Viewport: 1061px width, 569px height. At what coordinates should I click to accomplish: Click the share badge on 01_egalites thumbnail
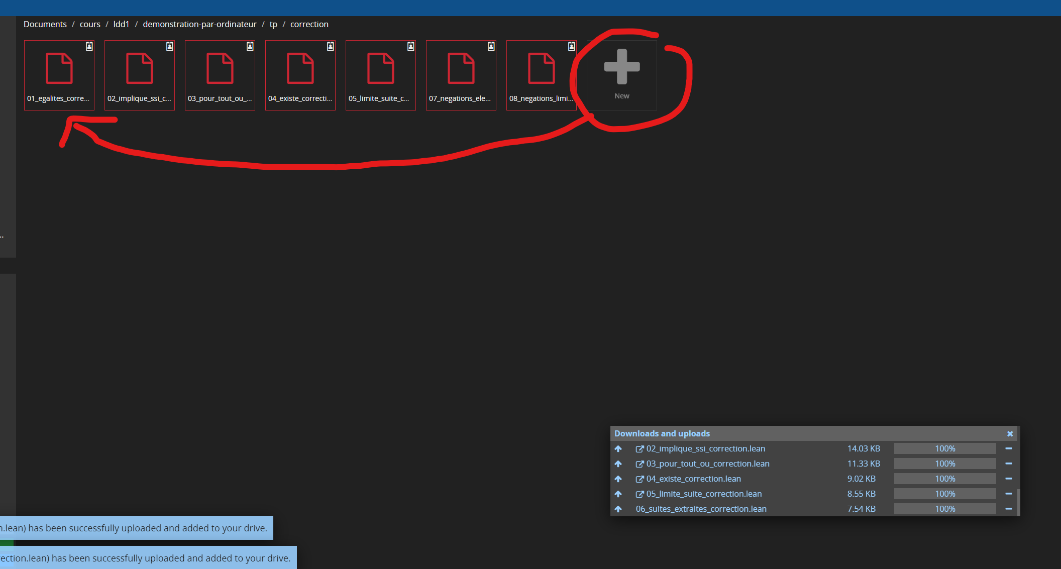[89, 46]
